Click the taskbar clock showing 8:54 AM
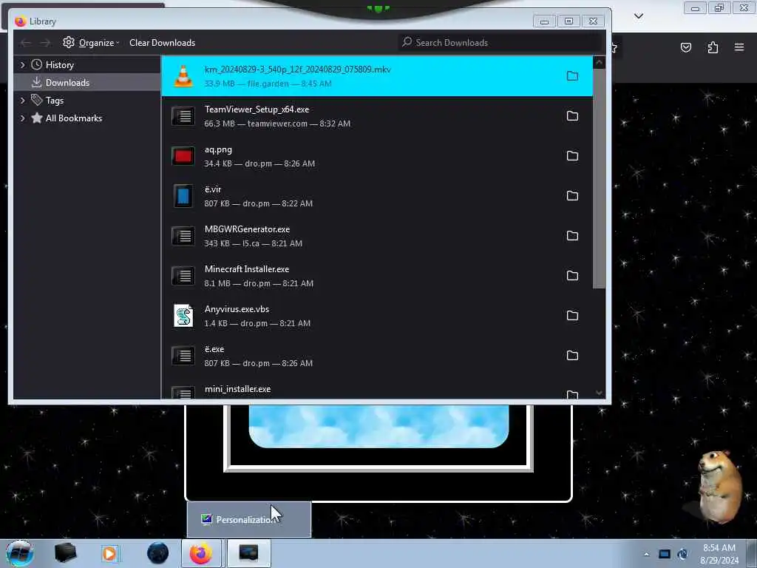This screenshot has width=757, height=568. click(x=719, y=554)
